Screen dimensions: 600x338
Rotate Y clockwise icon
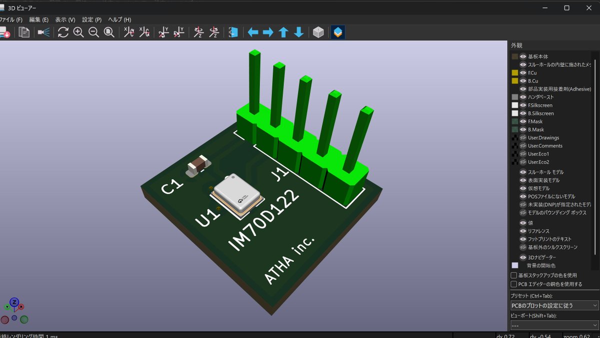coord(163,32)
